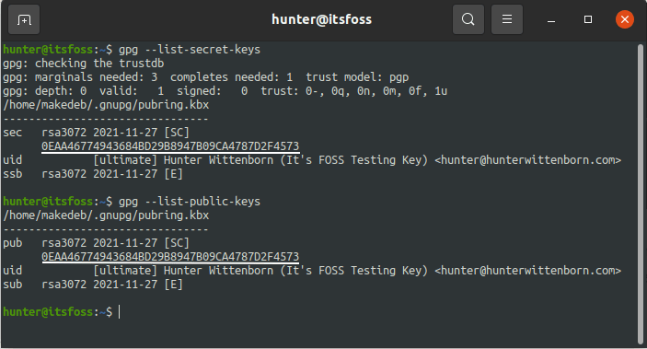Click the 'trust model: pgp' text
This screenshot has height=349, width=647.
click(357, 77)
